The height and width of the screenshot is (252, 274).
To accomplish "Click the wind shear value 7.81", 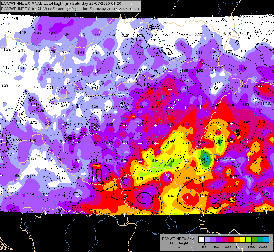I will 171,160.
